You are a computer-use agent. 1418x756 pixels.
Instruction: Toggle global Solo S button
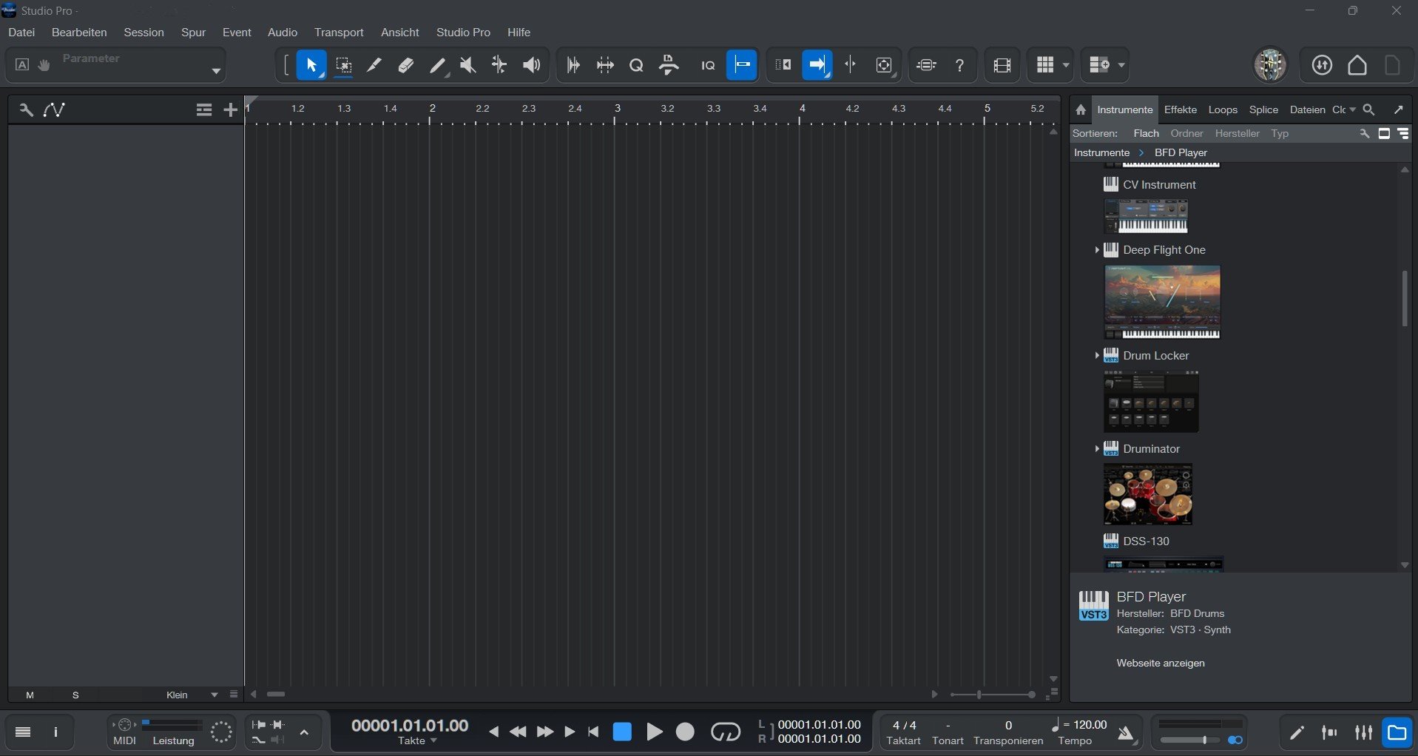pyautogui.click(x=75, y=695)
